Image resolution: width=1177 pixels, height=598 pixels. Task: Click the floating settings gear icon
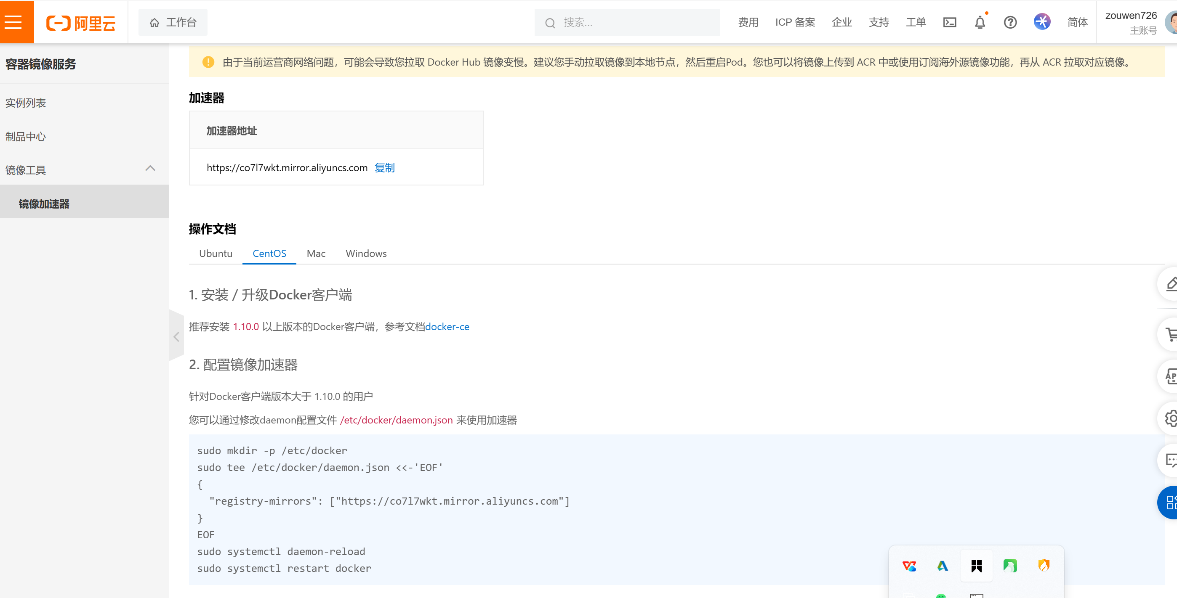click(x=1170, y=418)
